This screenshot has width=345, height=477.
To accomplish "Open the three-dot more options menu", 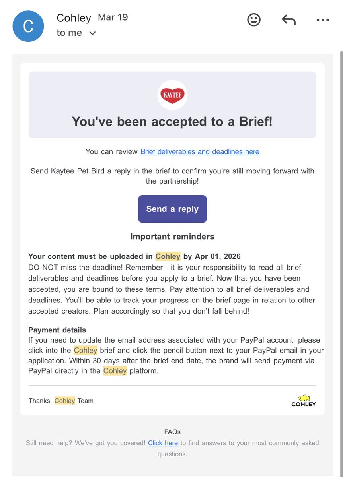I will (323, 20).
